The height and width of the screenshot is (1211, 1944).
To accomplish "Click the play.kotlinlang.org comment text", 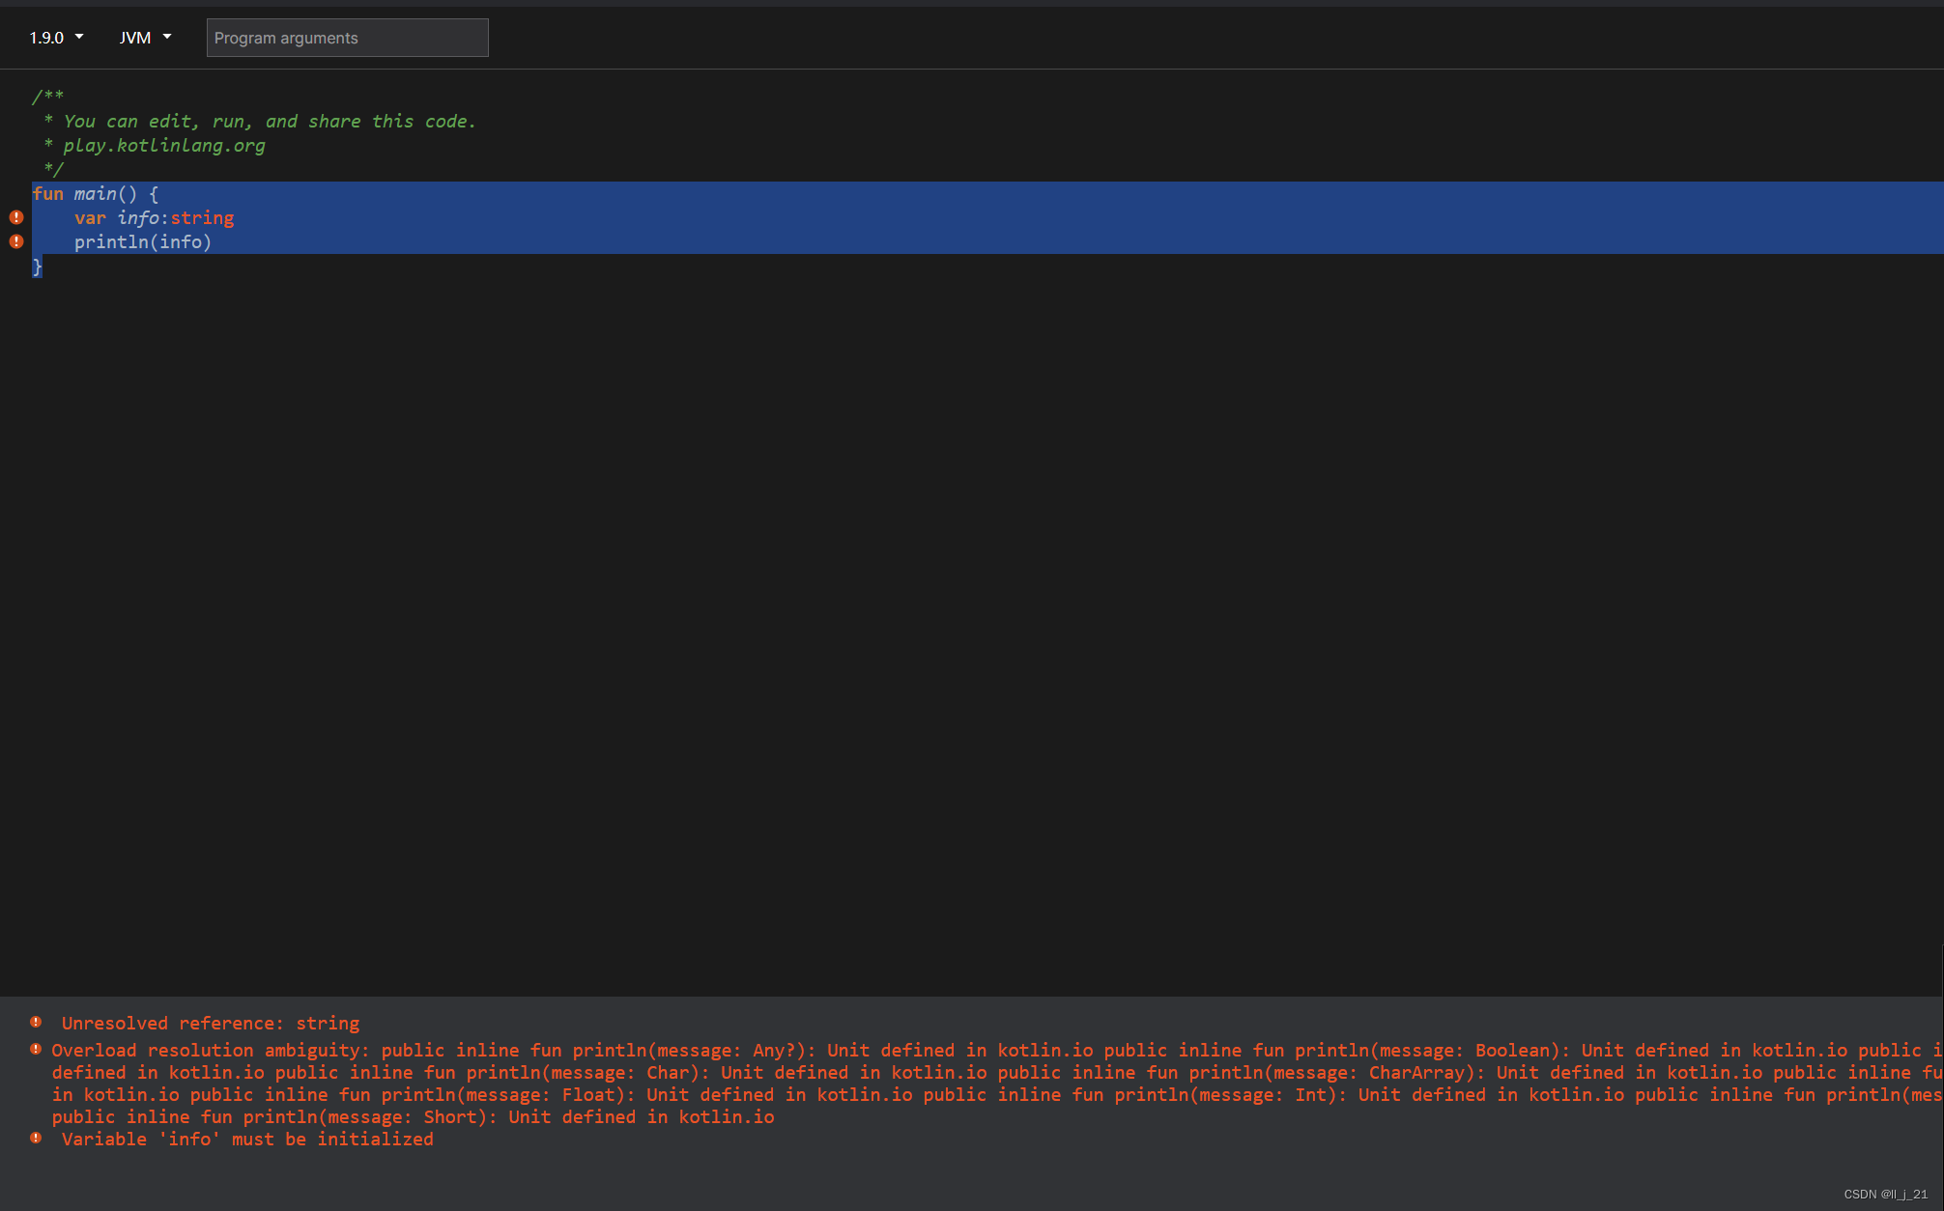I will click(163, 146).
